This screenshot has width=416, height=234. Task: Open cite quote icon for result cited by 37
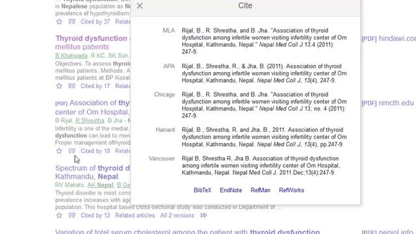(72, 21)
